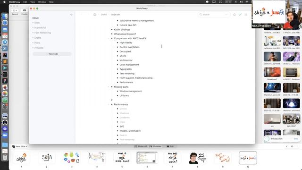Click the Color management outline item
The width and height of the screenshot is (302, 170).
(129, 65)
